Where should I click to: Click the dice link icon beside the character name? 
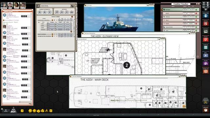72,6
